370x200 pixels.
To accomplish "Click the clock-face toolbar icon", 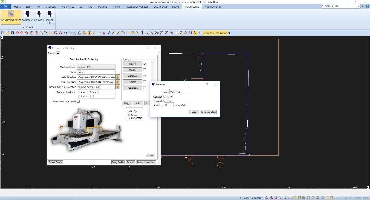I will tap(80, 33).
